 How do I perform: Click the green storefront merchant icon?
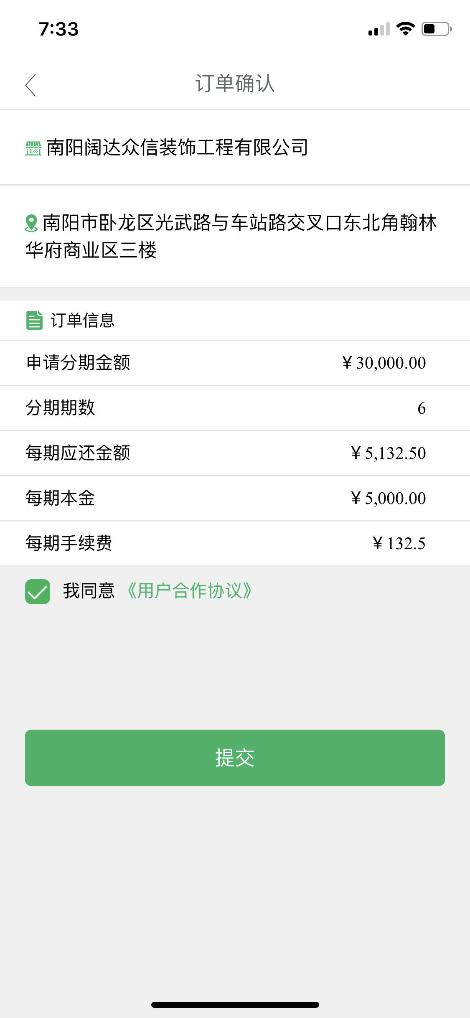[33, 148]
